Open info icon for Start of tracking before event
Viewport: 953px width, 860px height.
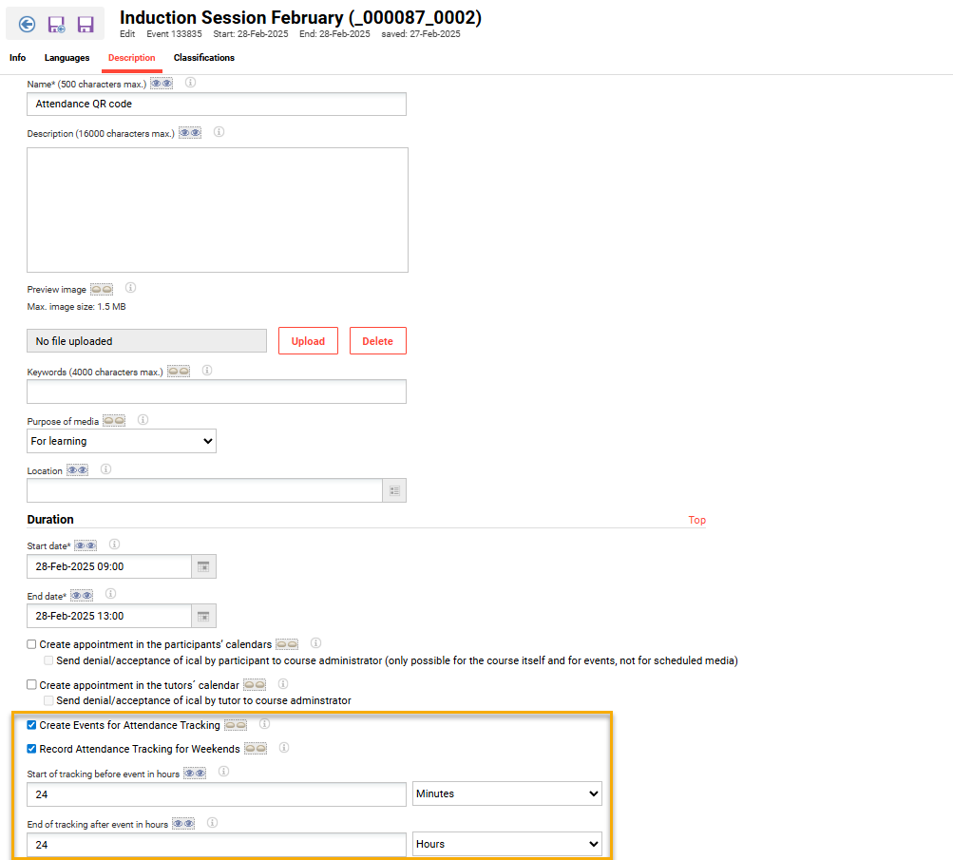point(223,772)
